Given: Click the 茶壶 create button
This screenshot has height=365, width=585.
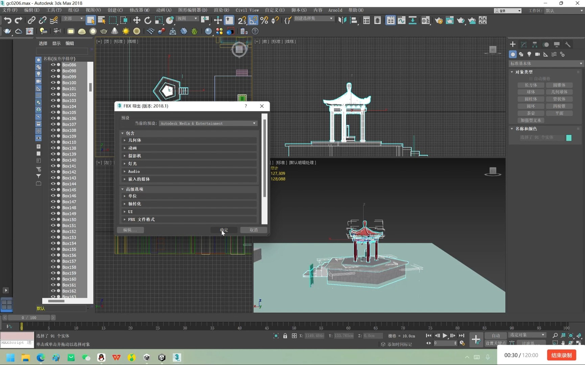Looking at the screenshot, I should point(531,113).
